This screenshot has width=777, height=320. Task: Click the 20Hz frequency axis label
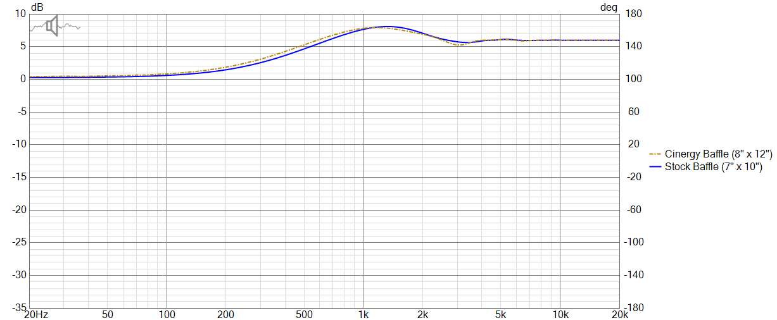(x=36, y=314)
